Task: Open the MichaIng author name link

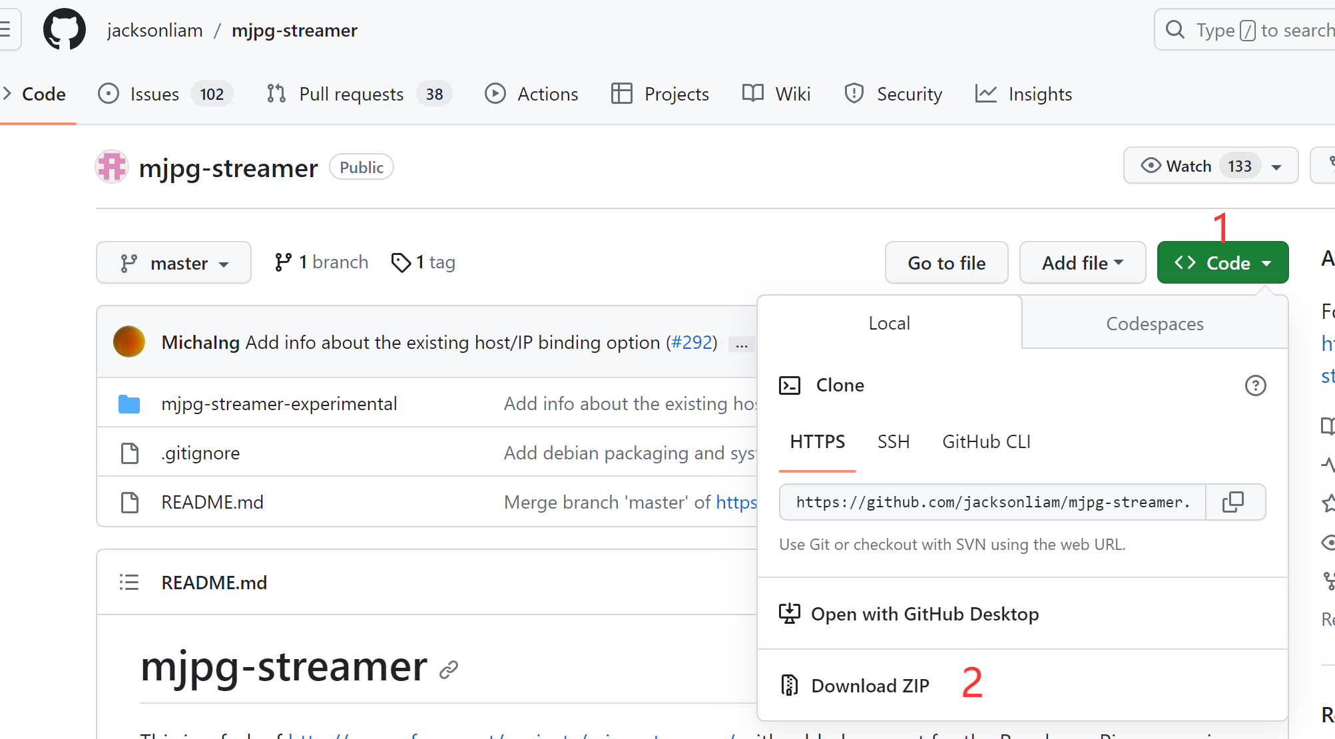Action: click(200, 342)
